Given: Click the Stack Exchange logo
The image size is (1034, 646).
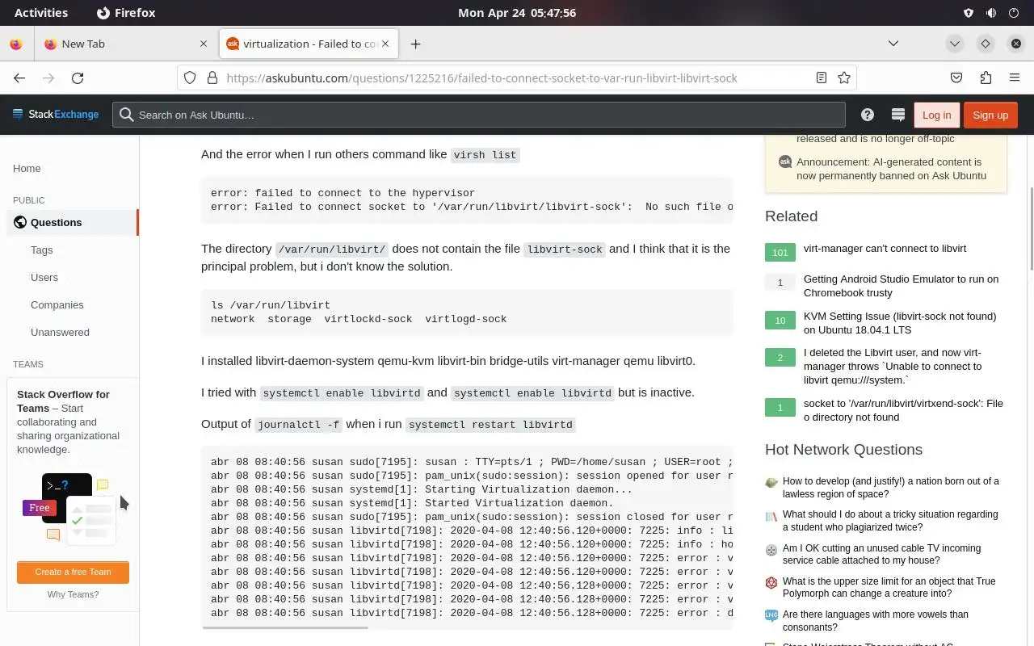Looking at the screenshot, I should click(56, 115).
